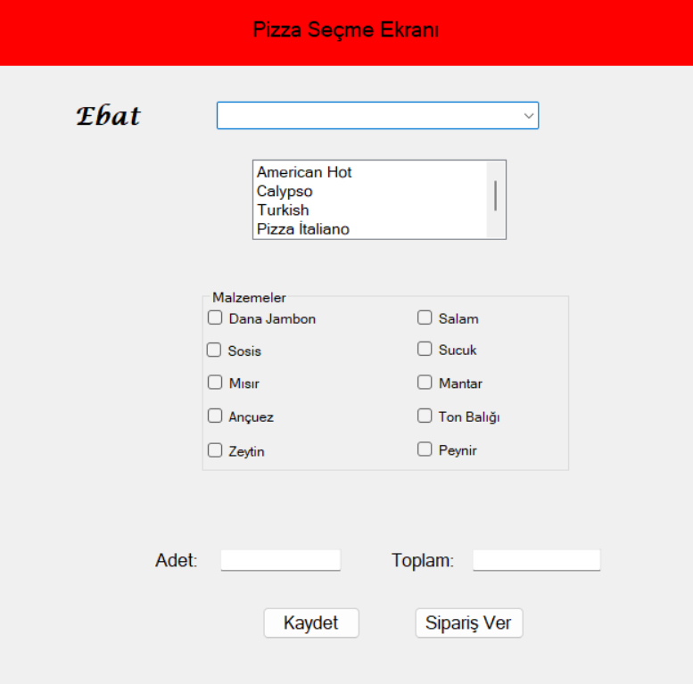Check the Zeytin ingredient box

pos(215,450)
